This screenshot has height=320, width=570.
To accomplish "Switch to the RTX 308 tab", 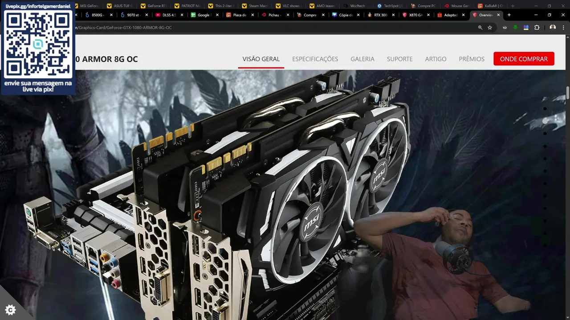I will tap(379, 15).
